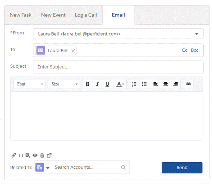Insert a bulleted list
Image resolution: width=212 pixels, height=184 pixels.
[x=144, y=84]
